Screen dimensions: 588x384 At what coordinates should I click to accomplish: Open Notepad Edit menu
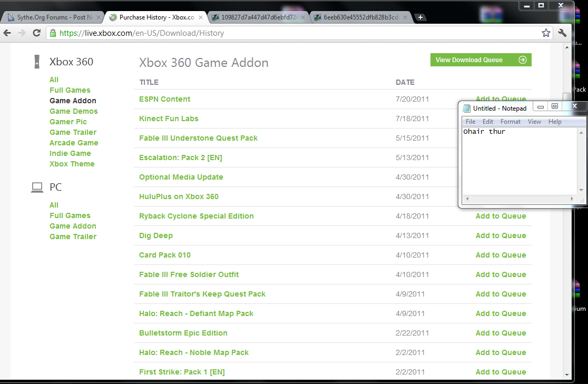point(487,122)
